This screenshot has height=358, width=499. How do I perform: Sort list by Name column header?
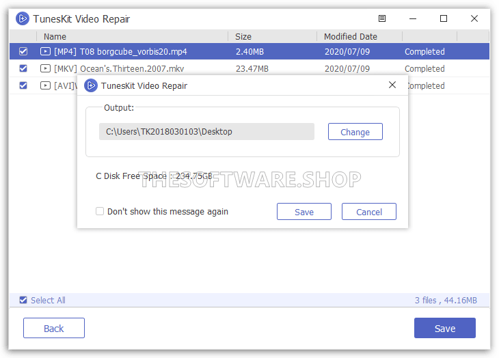(55, 36)
